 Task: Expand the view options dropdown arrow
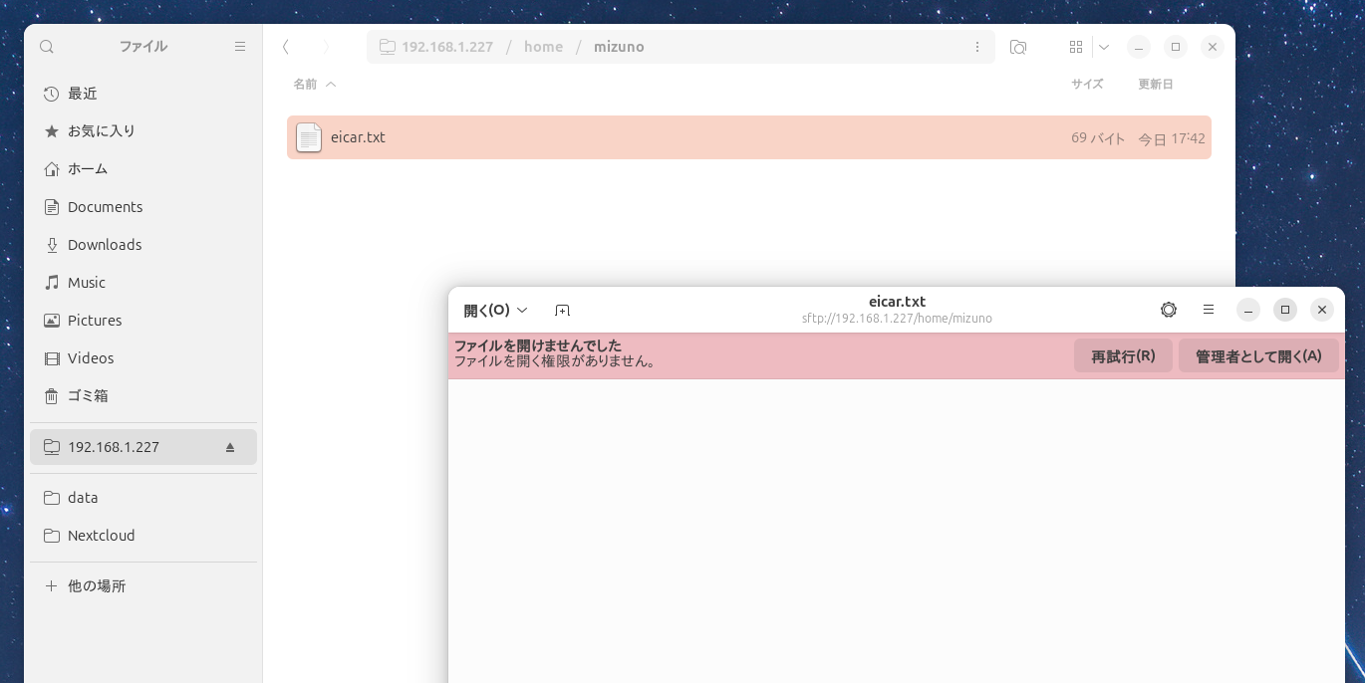point(1104,47)
